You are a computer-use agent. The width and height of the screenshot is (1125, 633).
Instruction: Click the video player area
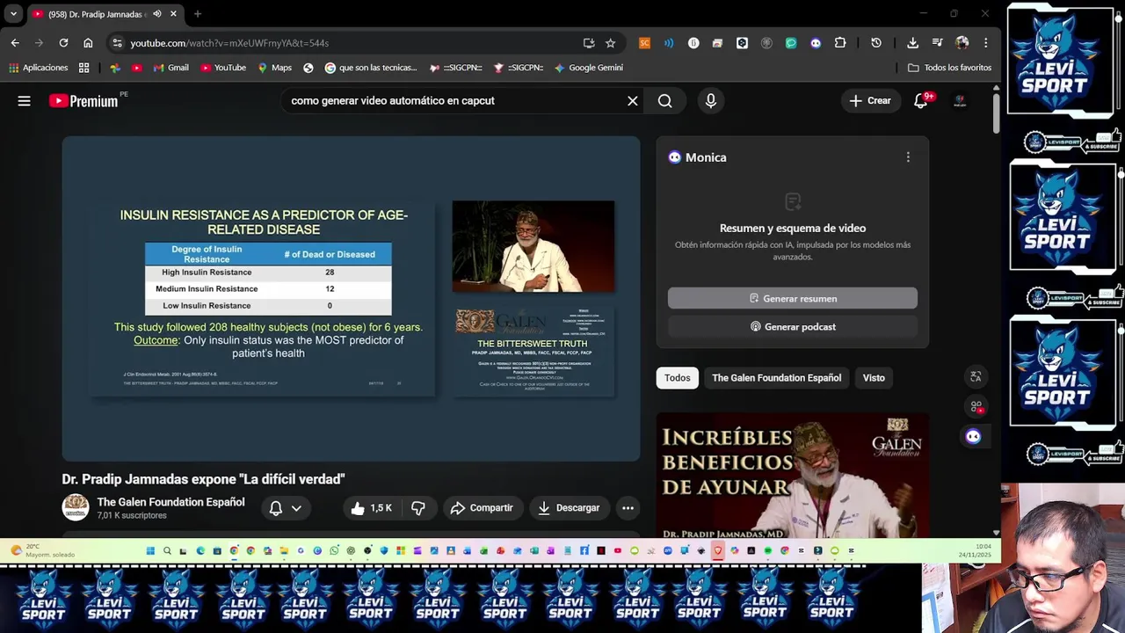[351, 299]
